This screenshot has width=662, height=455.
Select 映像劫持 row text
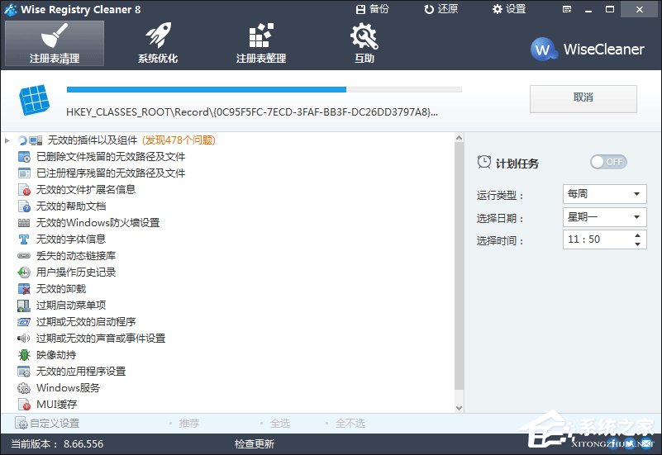(x=56, y=355)
